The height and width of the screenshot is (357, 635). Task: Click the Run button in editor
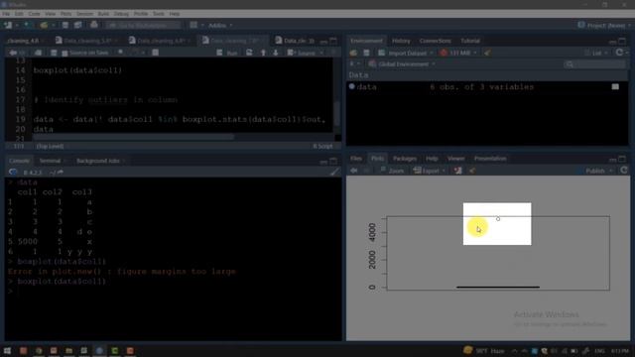pyautogui.click(x=227, y=53)
